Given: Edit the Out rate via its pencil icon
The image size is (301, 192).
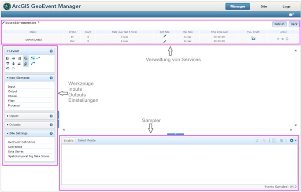Looking at the screenshot, I should point(165,41).
